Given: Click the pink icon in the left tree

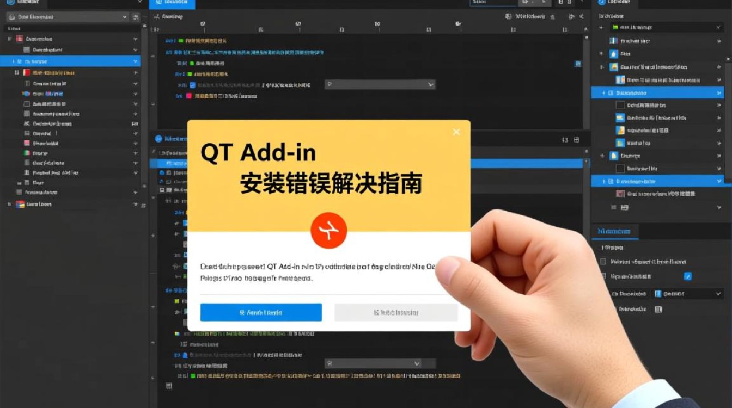Looking at the screenshot, I should (x=27, y=143).
